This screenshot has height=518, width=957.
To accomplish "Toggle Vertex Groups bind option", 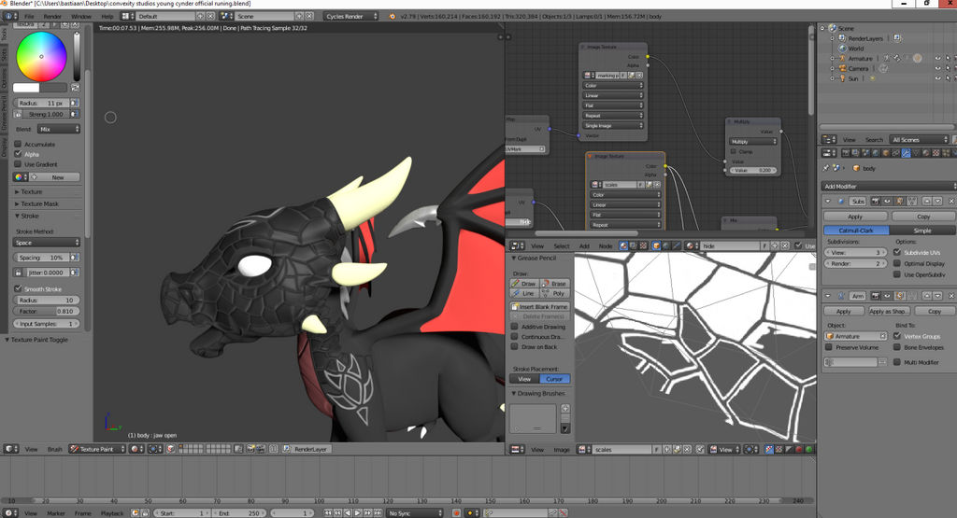I will point(897,336).
